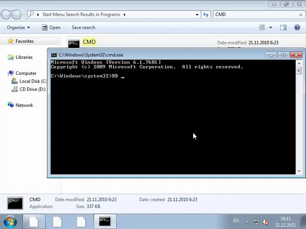
Task: Select Network in navigation pane
Action: tap(24, 105)
